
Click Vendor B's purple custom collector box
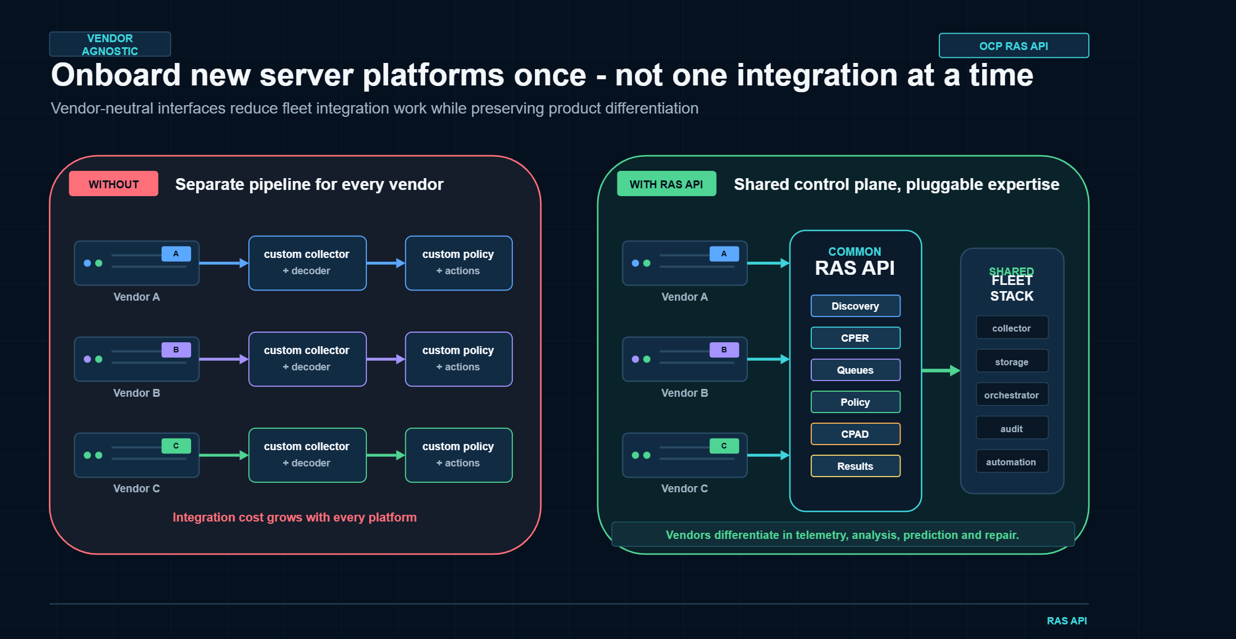pyautogui.click(x=307, y=359)
